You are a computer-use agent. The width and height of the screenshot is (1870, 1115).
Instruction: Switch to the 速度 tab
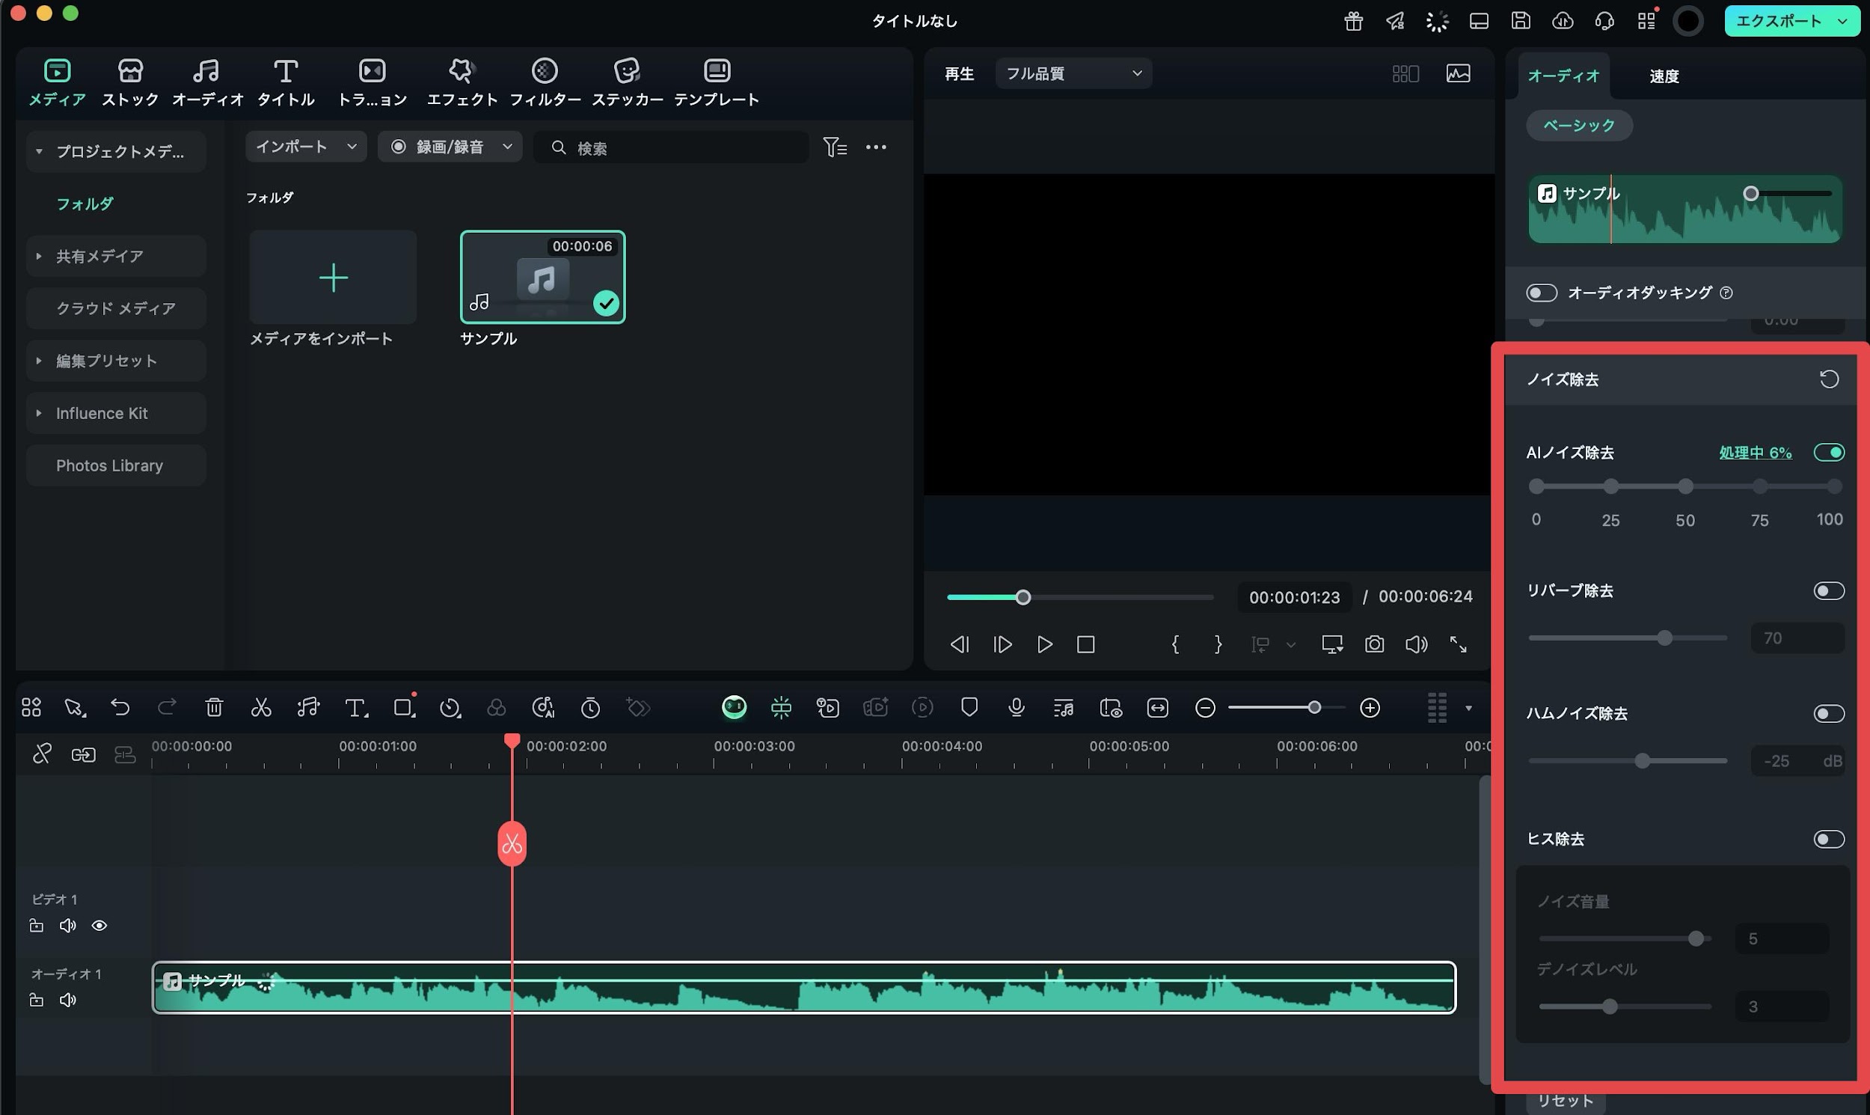pos(1664,76)
